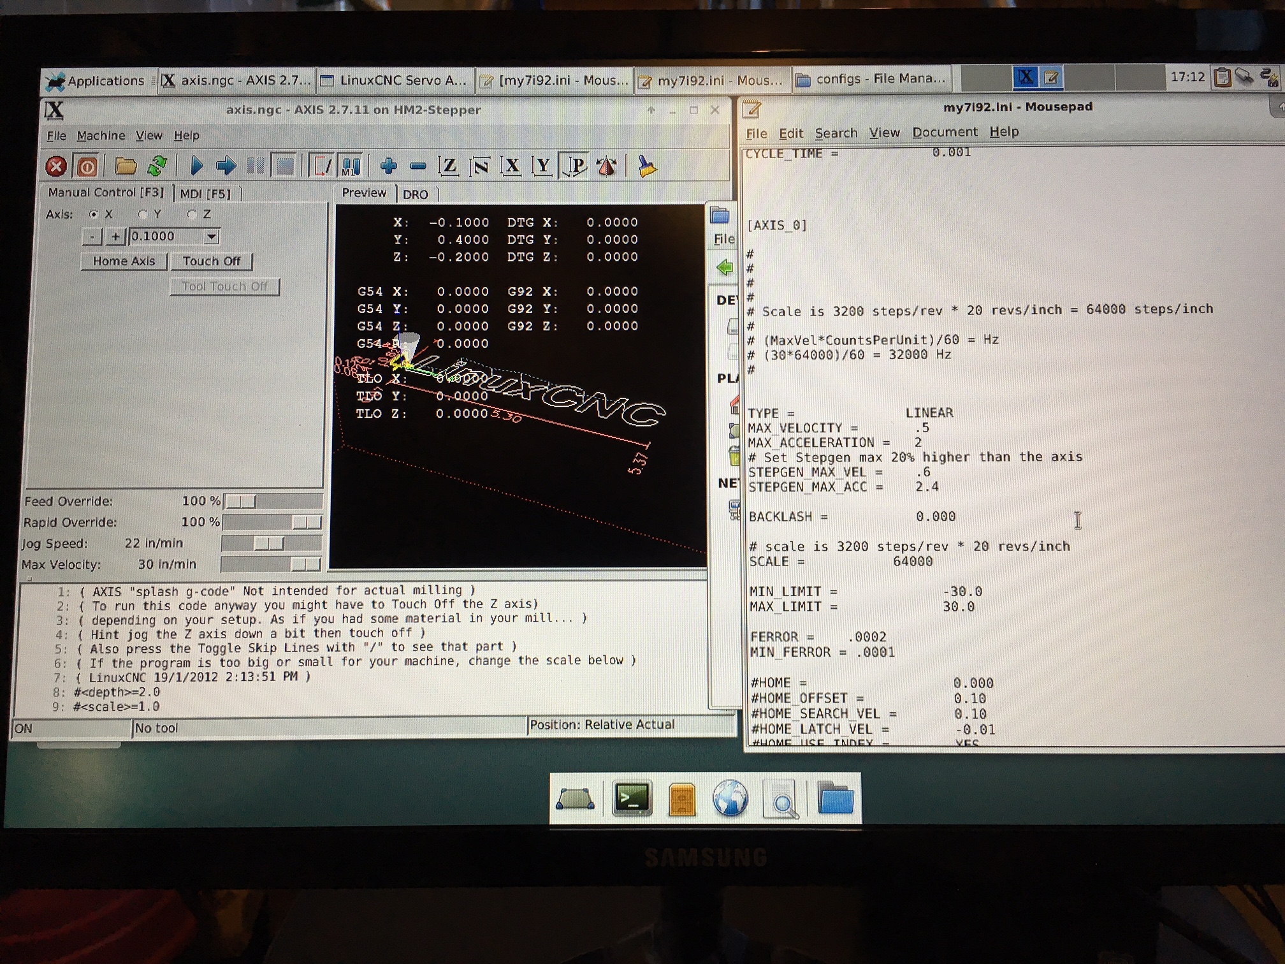
Task: Toggle the Machine Power icon
Action: point(87,166)
